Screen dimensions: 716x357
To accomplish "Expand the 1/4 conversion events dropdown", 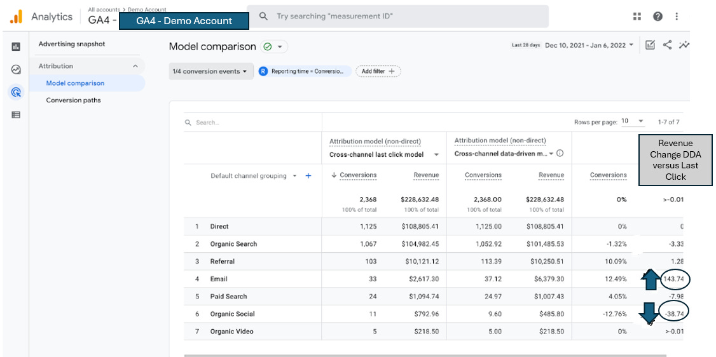I will pyautogui.click(x=210, y=71).
